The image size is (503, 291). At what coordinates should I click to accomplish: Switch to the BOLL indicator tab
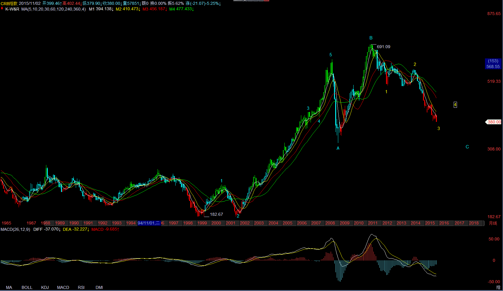[27, 287]
